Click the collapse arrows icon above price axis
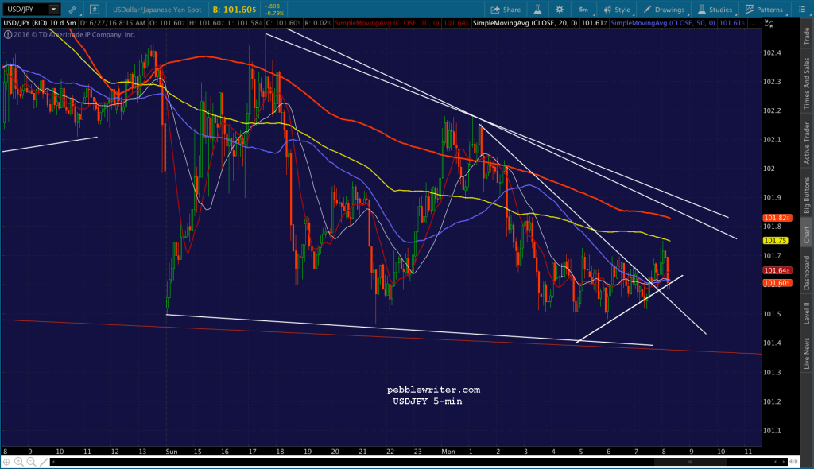Image resolution: width=814 pixels, height=469 pixels. [769, 23]
